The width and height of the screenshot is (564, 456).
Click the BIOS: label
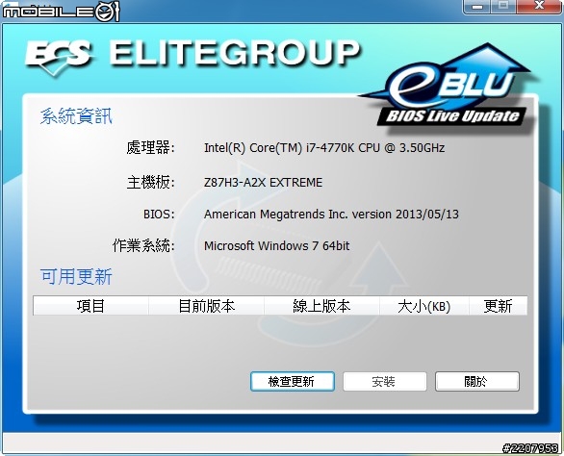(159, 215)
